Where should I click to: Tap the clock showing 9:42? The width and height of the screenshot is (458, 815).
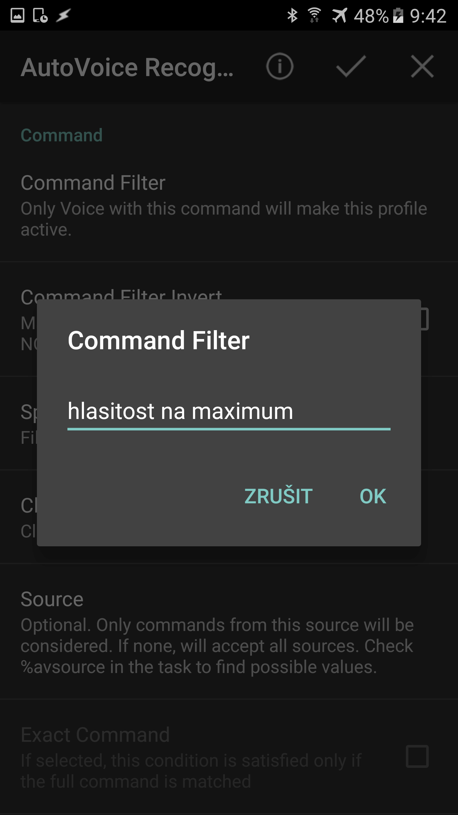pos(428,16)
